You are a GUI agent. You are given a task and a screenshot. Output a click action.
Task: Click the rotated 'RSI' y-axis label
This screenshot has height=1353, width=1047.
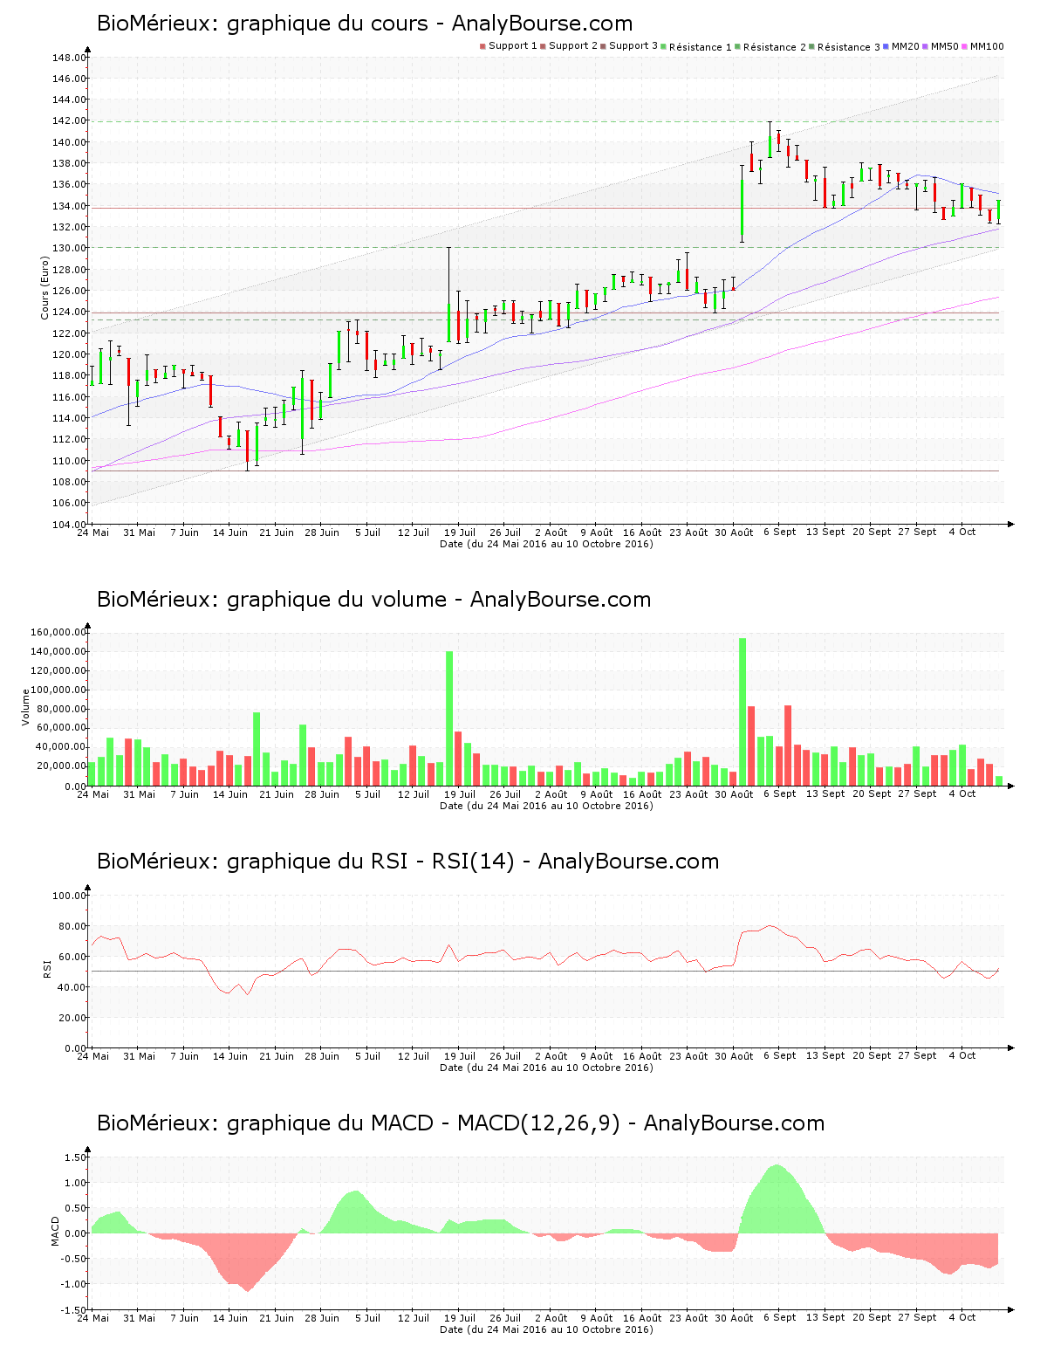tap(45, 968)
